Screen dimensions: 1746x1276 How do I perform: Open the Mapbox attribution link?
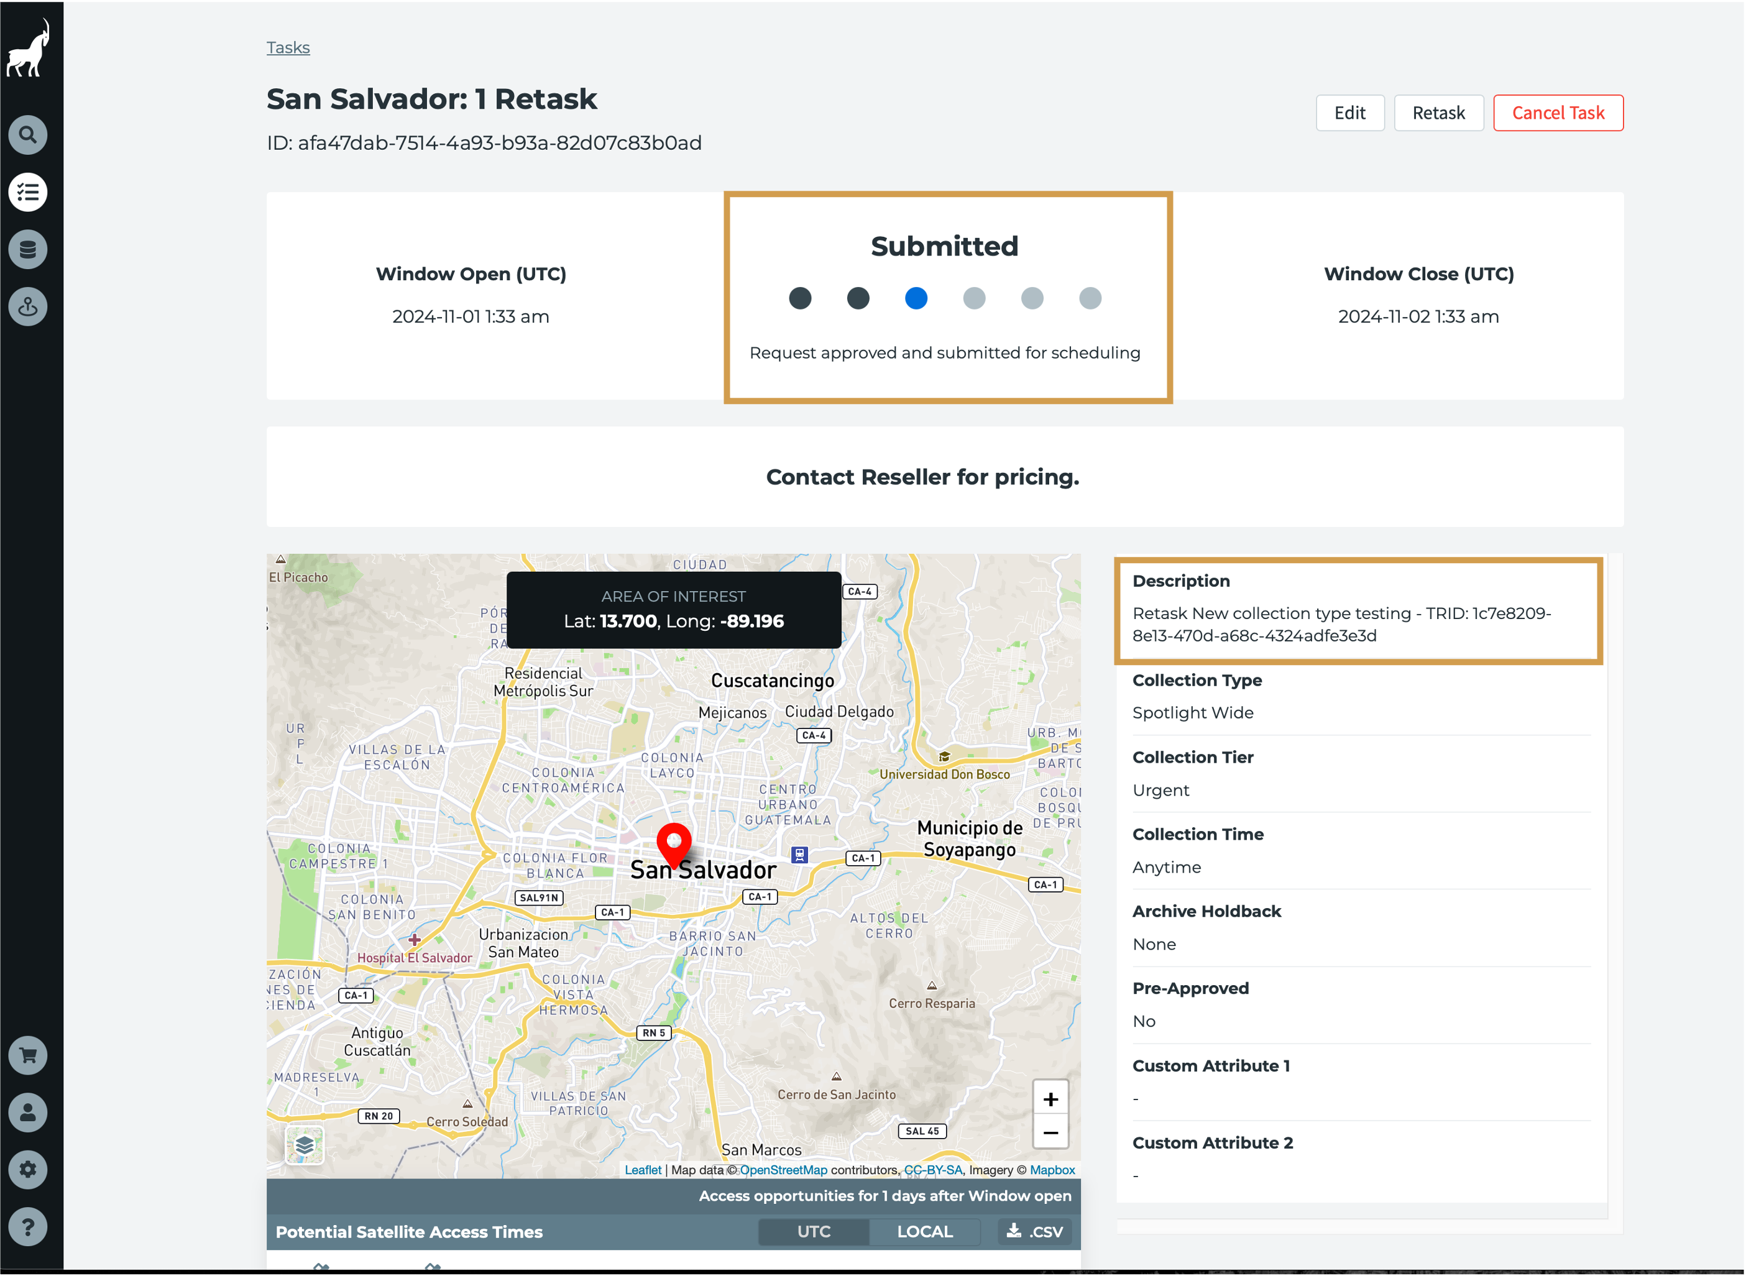[1052, 1170]
